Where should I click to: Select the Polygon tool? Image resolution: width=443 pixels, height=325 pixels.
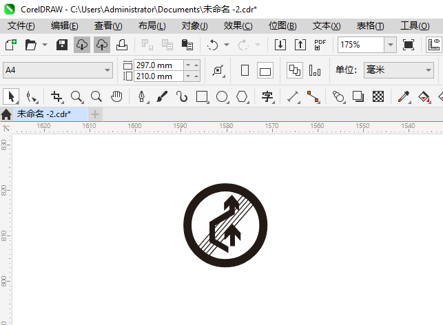(242, 96)
